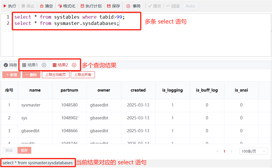Open the 事务 transaction settings
This screenshot has height=168, width=272.
(x=134, y=6)
